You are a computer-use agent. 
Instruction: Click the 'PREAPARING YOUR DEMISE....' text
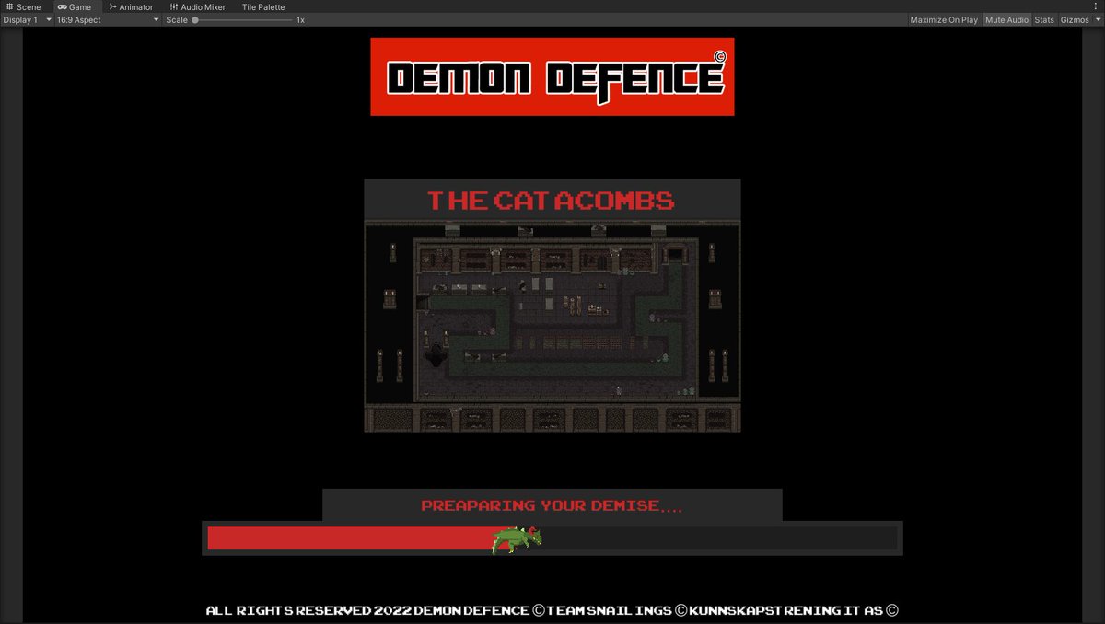pyautogui.click(x=552, y=505)
